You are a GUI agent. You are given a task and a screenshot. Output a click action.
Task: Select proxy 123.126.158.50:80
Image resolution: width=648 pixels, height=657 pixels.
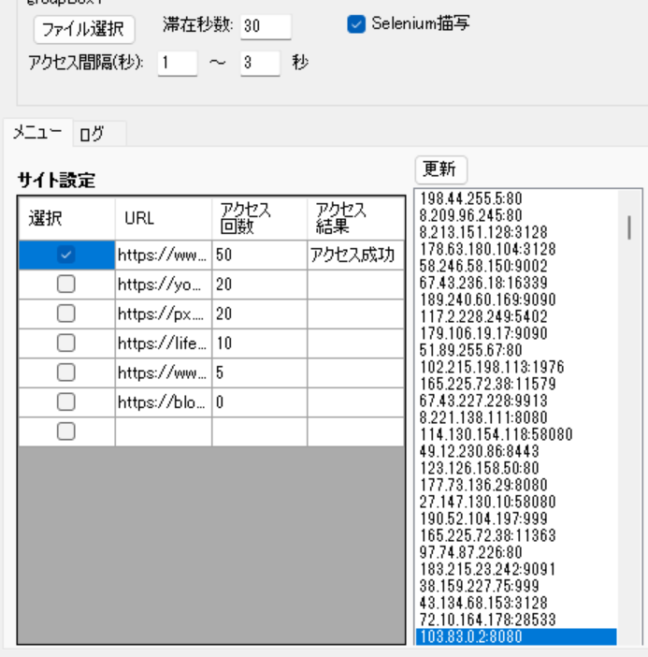coord(516,468)
